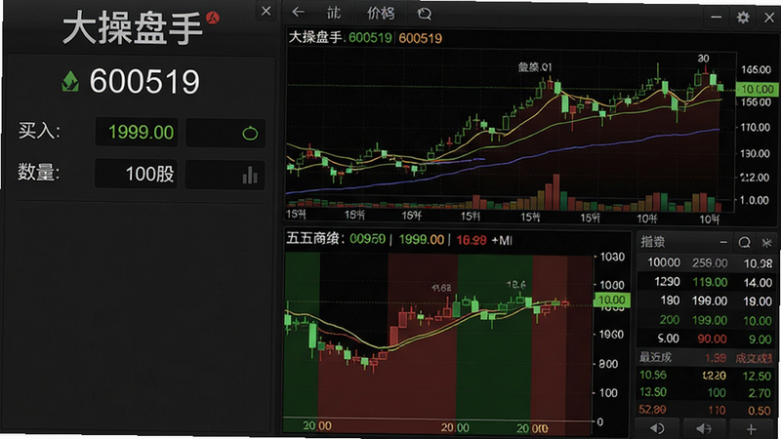Close the 大操盘手 order panel
This screenshot has height=439, width=781.
click(266, 11)
